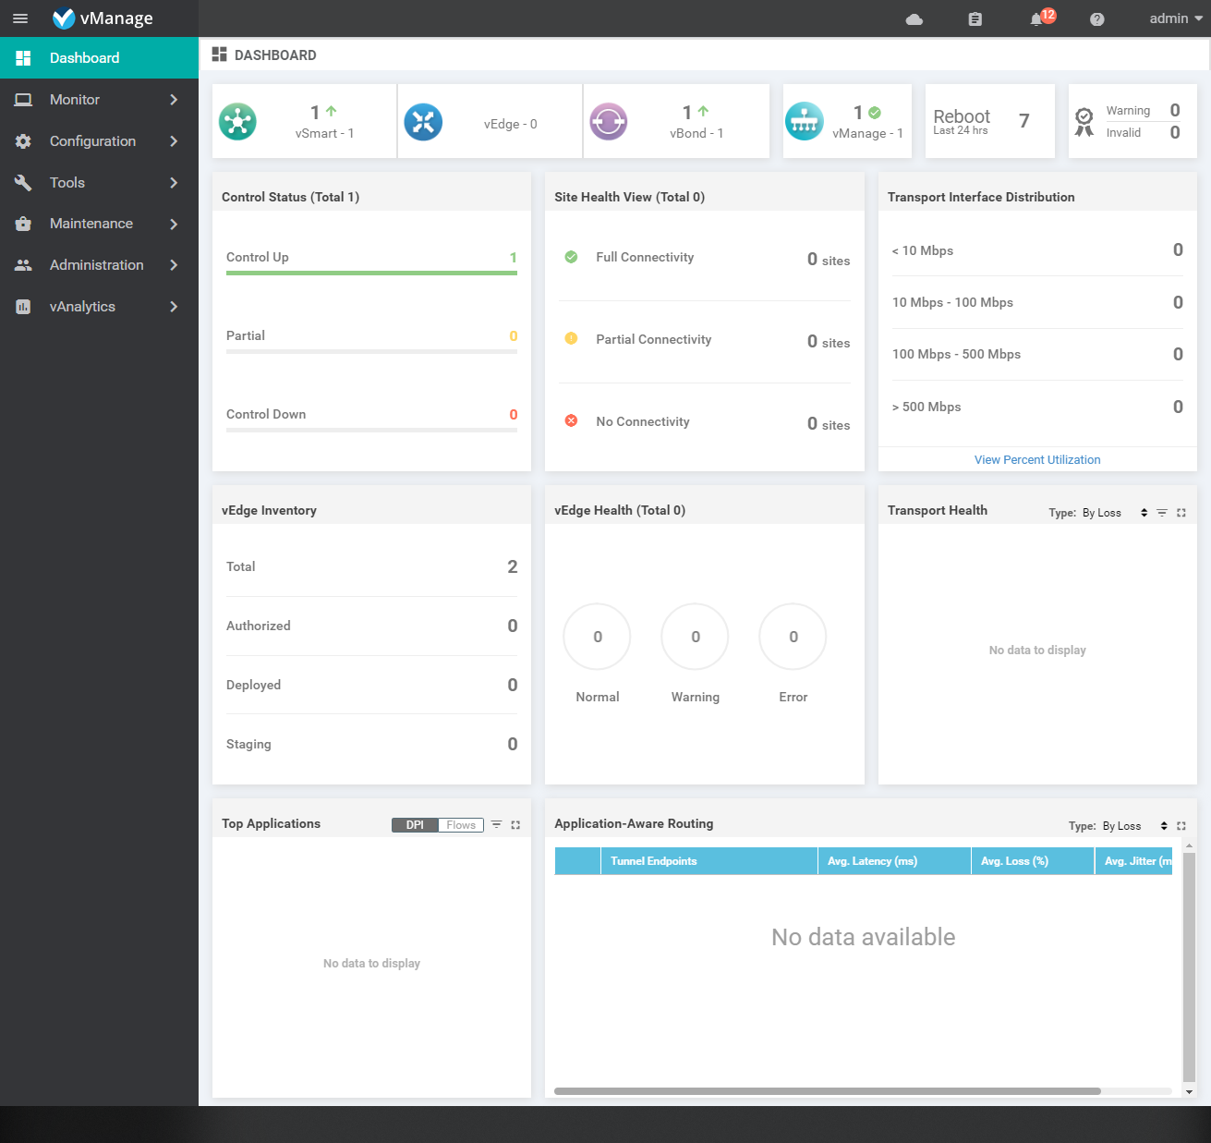The width and height of the screenshot is (1211, 1143).
Task: Open the Reboot count 7
Action: point(1023,121)
